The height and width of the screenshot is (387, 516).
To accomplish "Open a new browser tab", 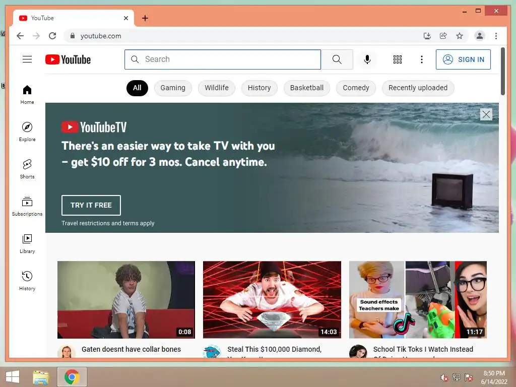I will point(145,18).
